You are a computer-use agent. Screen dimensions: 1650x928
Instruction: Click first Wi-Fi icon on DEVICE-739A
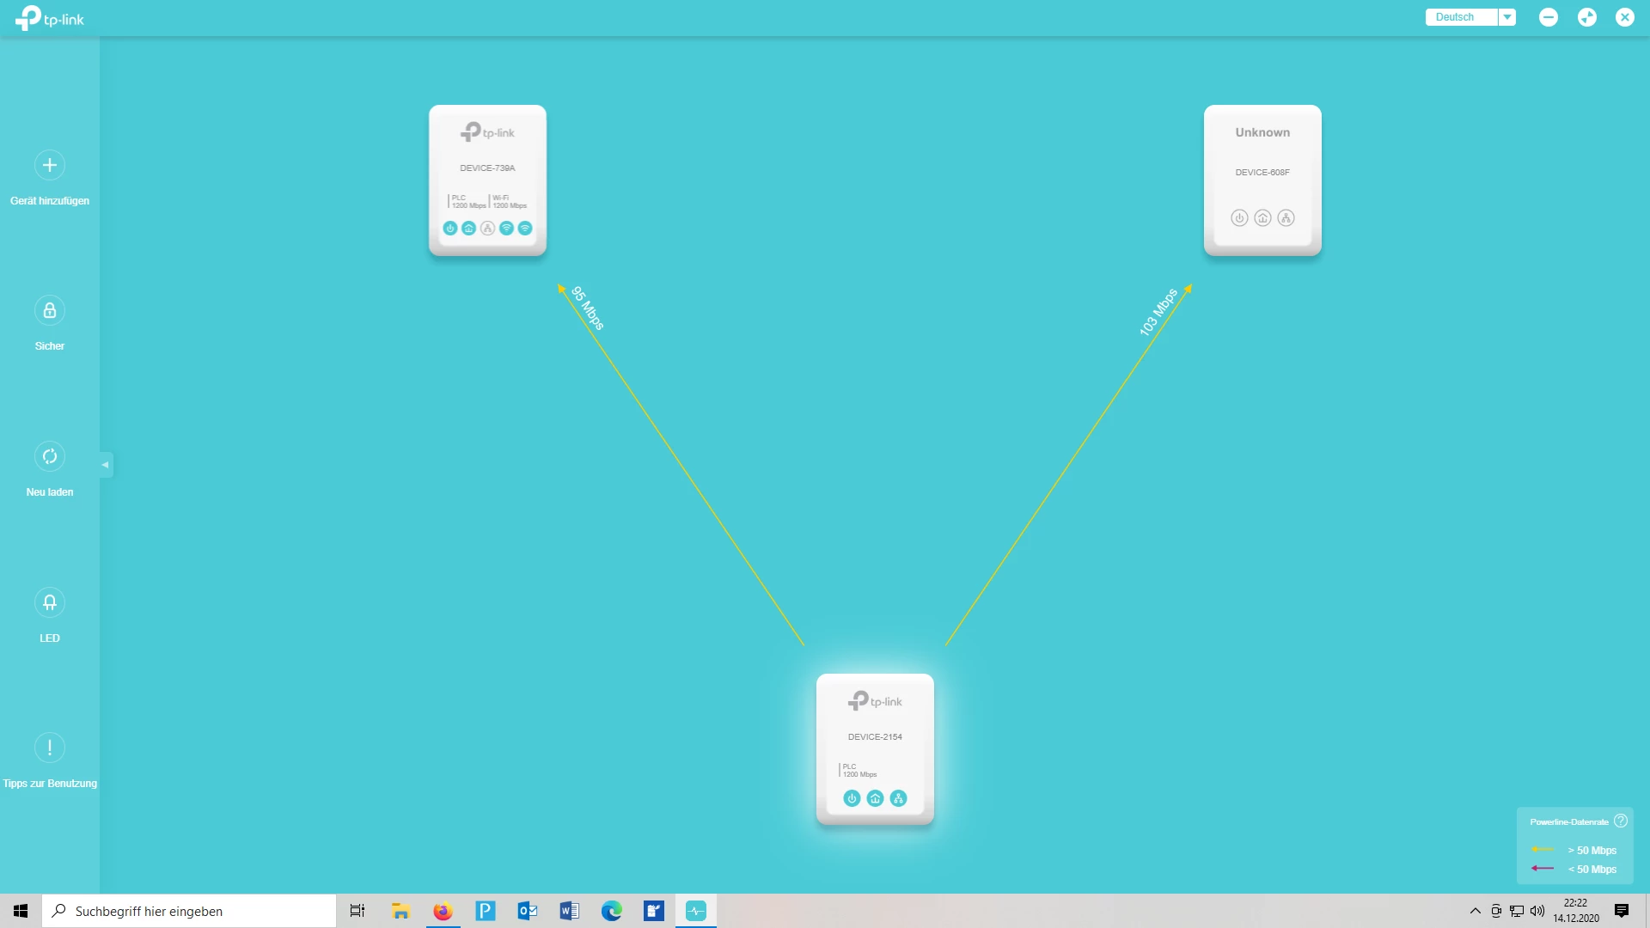pyautogui.click(x=506, y=229)
